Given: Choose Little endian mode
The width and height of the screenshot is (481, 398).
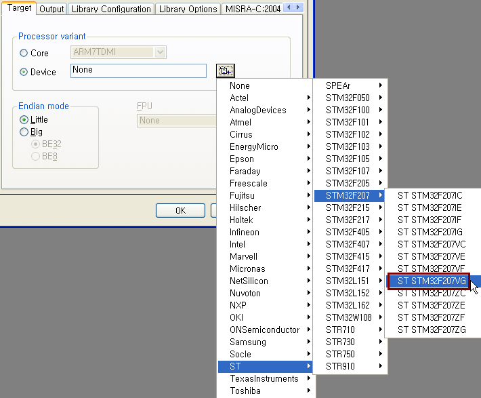Looking at the screenshot, I should pos(24,120).
